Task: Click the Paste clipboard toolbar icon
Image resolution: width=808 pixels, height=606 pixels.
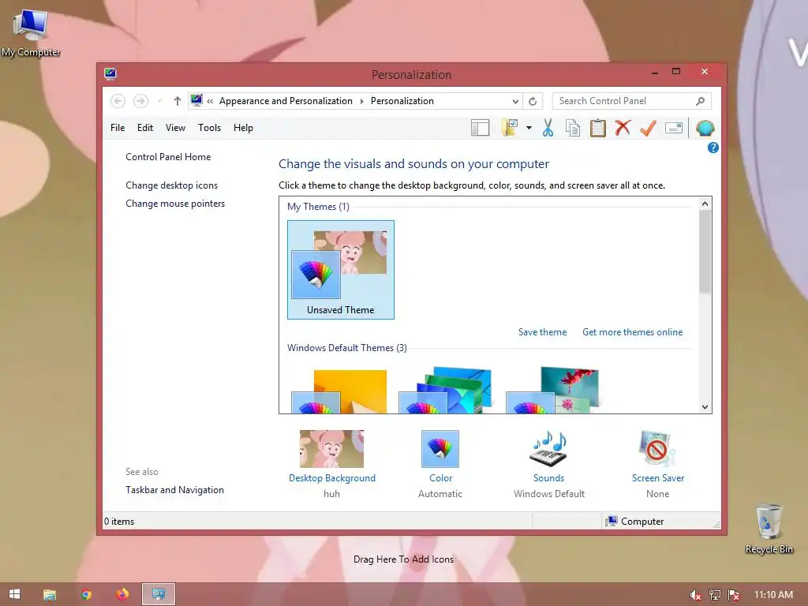Action: (598, 128)
